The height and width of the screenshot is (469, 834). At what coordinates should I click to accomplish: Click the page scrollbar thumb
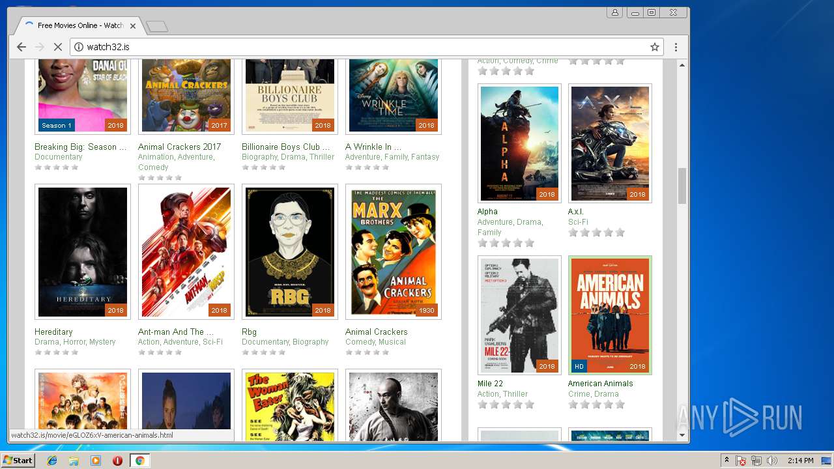pos(682,186)
